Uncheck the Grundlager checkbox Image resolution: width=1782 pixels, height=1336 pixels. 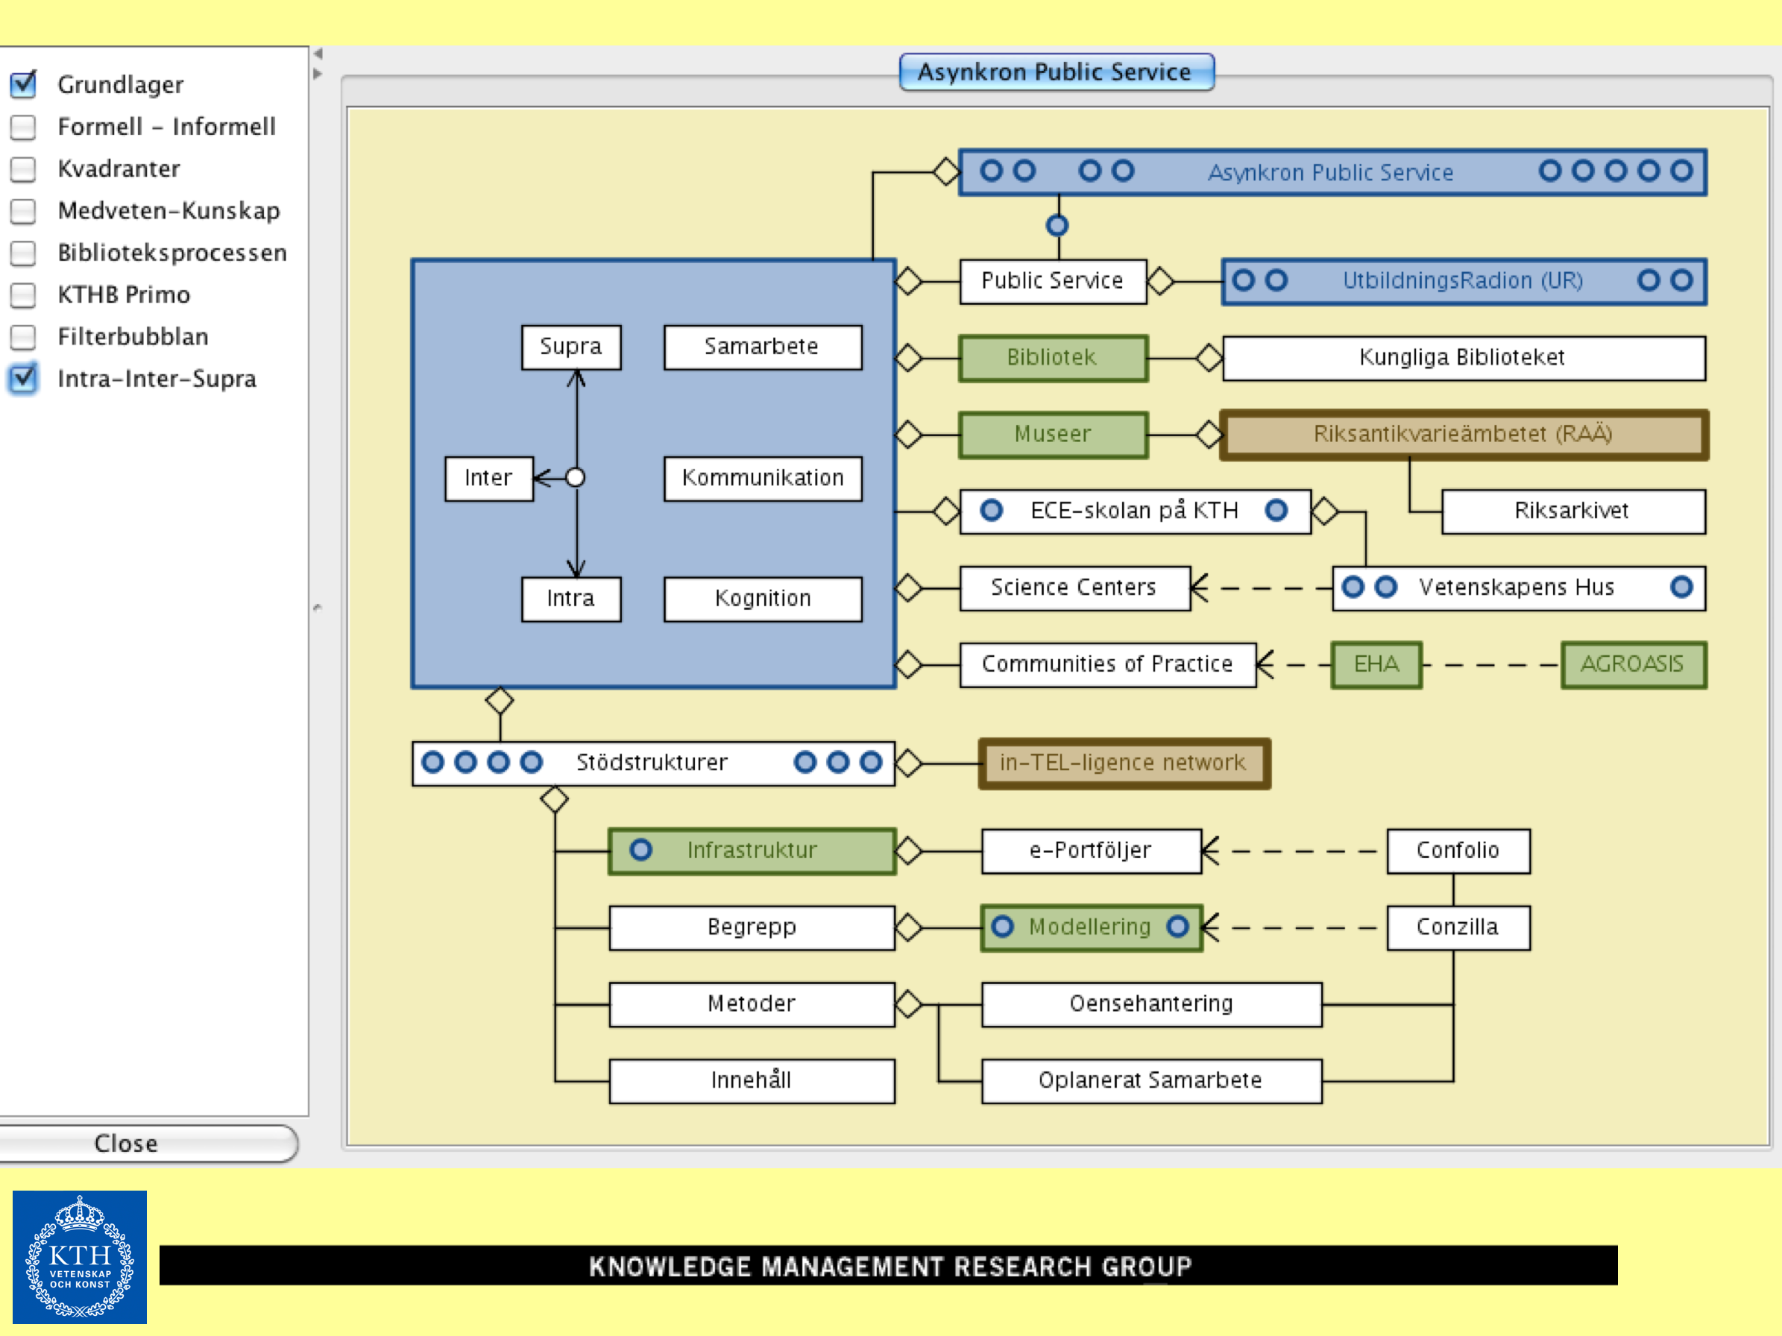pos(23,83)
